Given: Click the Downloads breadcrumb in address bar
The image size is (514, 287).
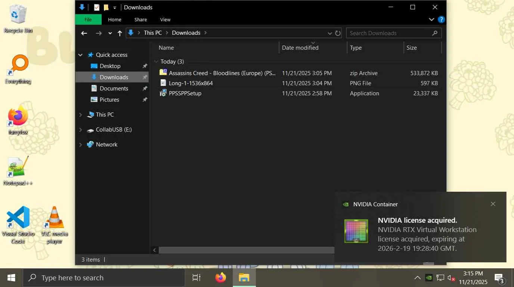Looking at the screenshot, I should [186, 33].
